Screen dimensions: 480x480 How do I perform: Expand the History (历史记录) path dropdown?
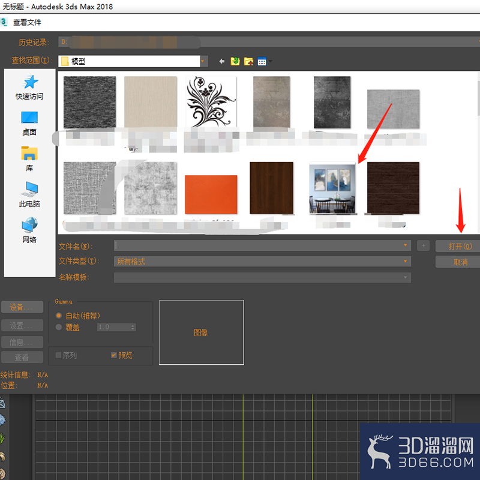tap(478, 41)
